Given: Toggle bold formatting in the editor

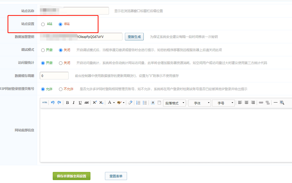Looking at the screenshot, I should click(x=67, y=103).
